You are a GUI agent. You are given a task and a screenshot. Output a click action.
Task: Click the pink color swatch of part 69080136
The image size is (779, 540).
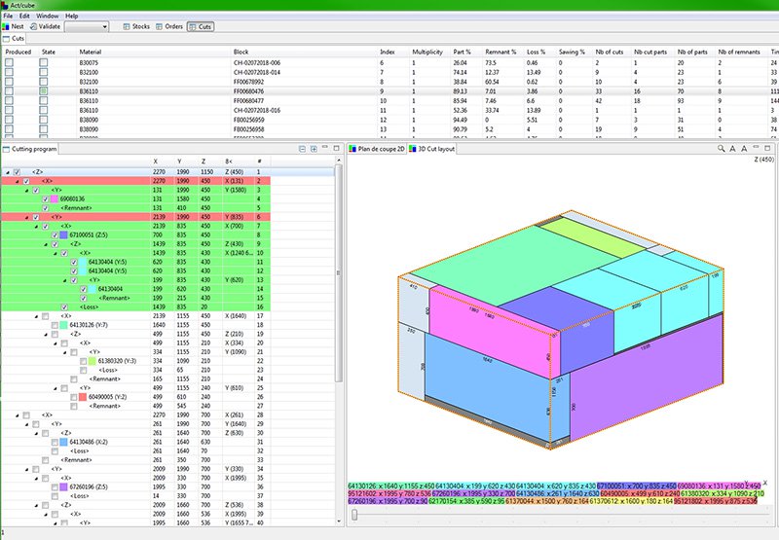tap(54, 198)
